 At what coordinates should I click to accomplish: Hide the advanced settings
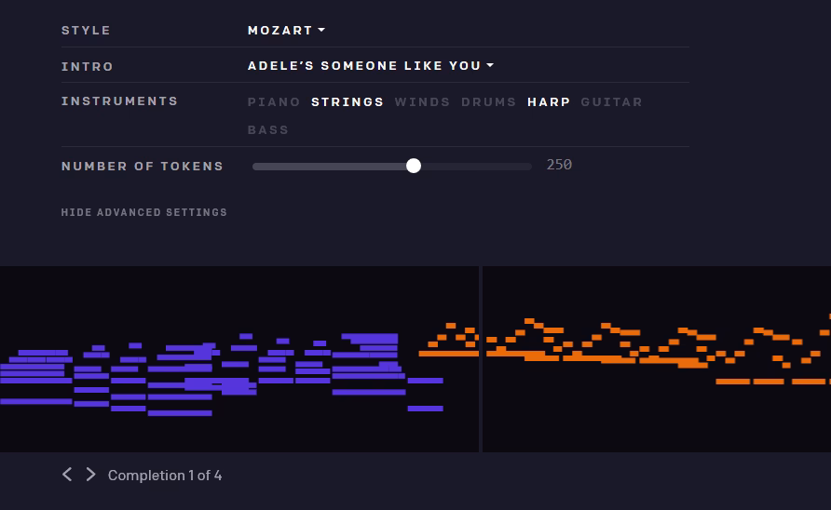144,212
